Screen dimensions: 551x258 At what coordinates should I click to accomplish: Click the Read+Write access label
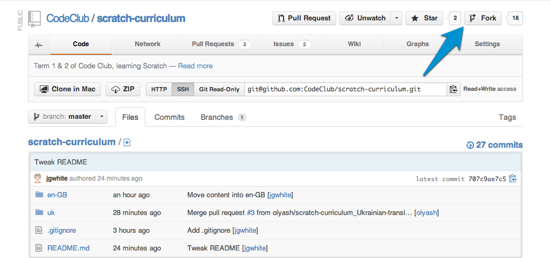tap(490, 89)
